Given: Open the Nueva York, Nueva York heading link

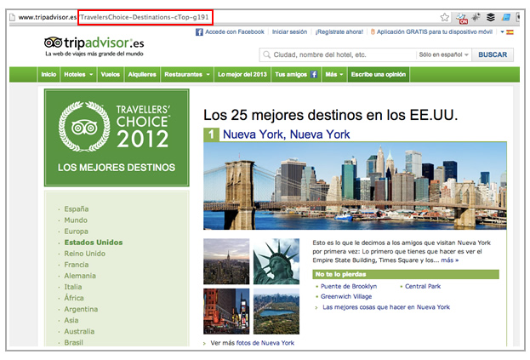Looking at the screenshot, I should pyautogui.click(x=286, y=134).
